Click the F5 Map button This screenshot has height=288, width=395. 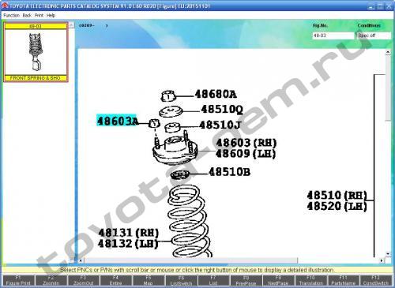point(149,281)
